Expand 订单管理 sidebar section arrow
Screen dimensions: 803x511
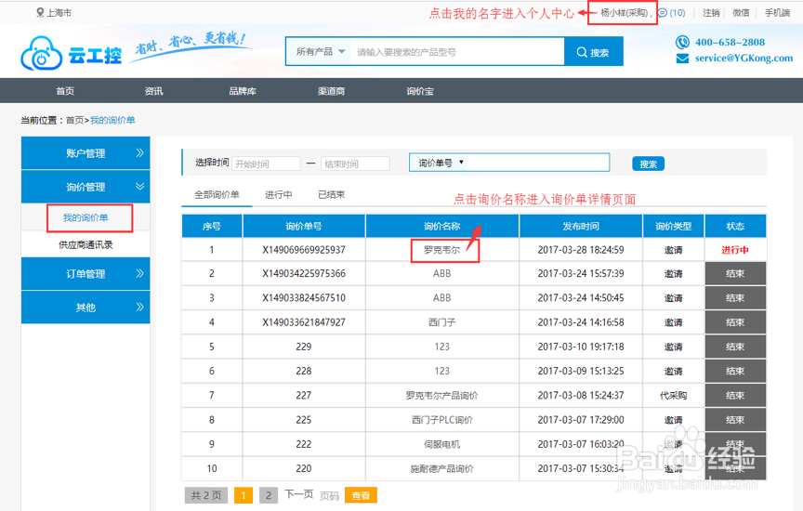[x=139, y=273]
